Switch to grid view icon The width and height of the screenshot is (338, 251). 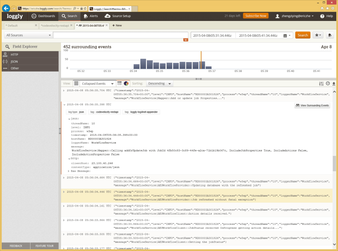(120, 84)
